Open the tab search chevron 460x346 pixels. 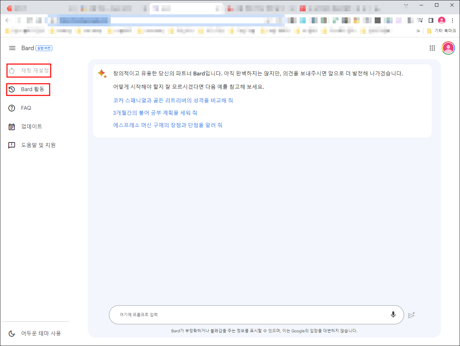tap(406, 5)
